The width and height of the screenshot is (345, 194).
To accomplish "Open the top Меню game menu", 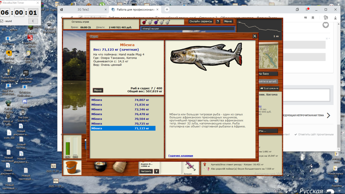I will click(228, 21).
